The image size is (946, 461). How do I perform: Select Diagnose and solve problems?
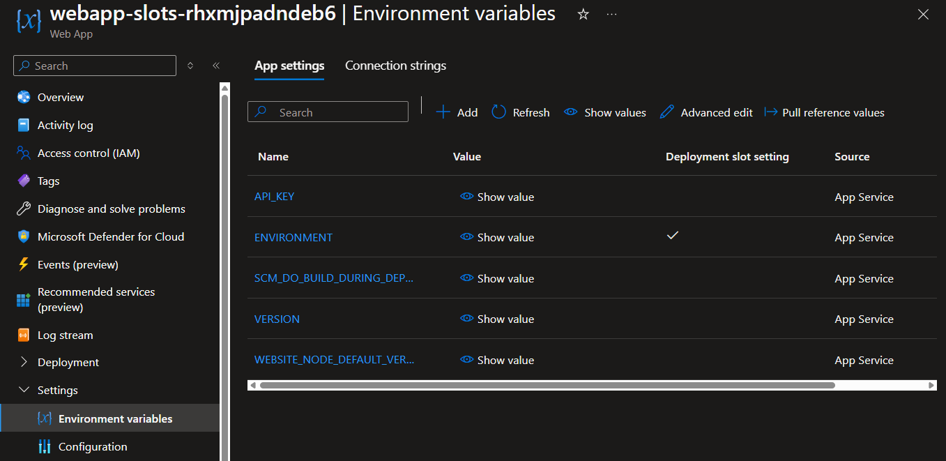pyautogui.click(x=110, y=209)
